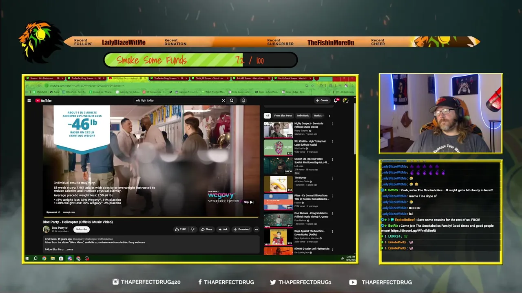Open the Windows Start menu
The image size is (522, 293).
(x=27, y=258)
